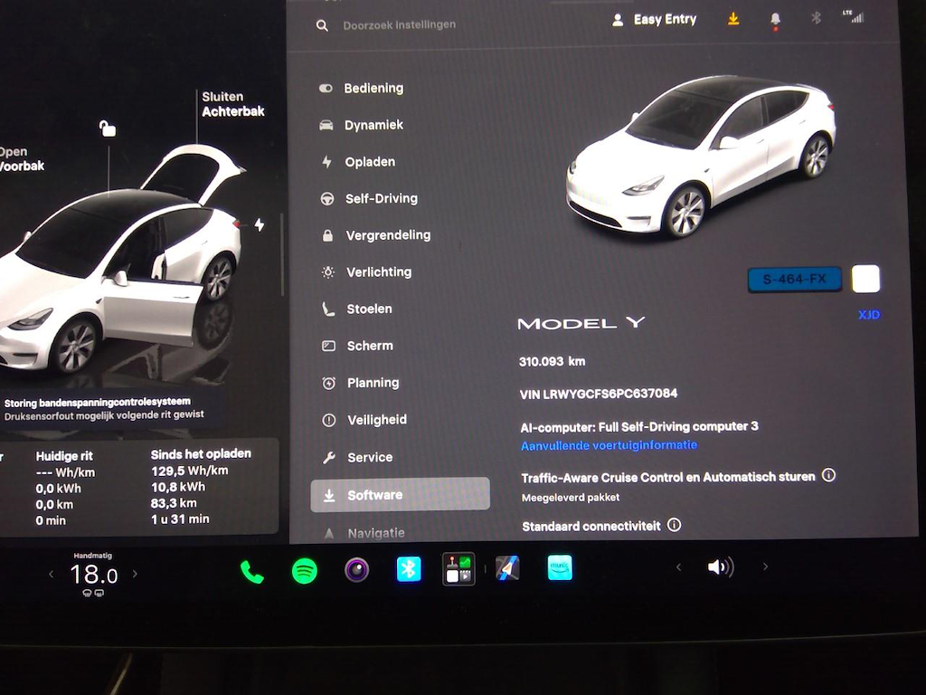Tap the Easy Entry profile name

pyautogui.click(x=665, y=20)
